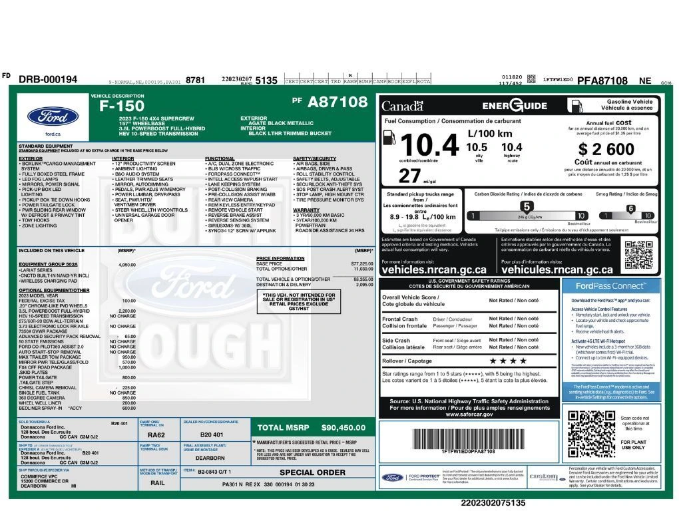The height and width of the screenshot is (511, 679).
Task: Click the 2202302075135 number below the sticker
Action: (x=493, y=503)
